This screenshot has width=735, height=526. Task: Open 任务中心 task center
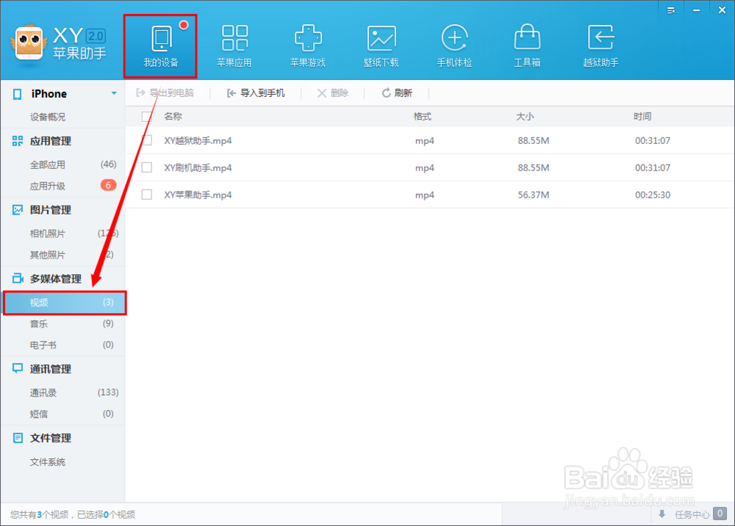692,514
